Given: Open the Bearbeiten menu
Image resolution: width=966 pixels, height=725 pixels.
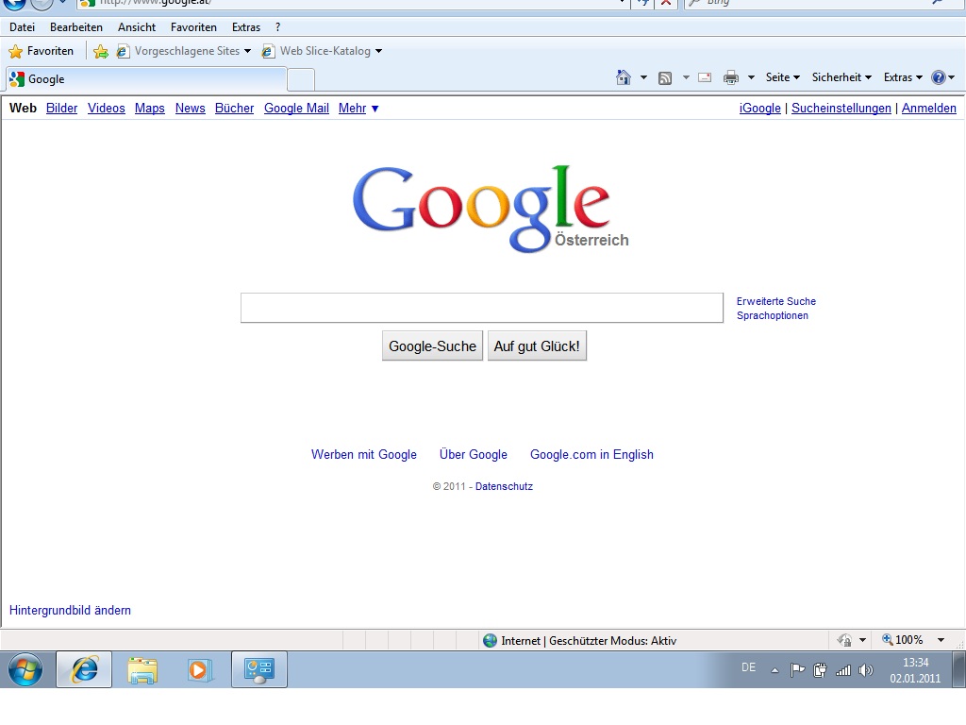Looking at the screenshot, I should [76, 27].
